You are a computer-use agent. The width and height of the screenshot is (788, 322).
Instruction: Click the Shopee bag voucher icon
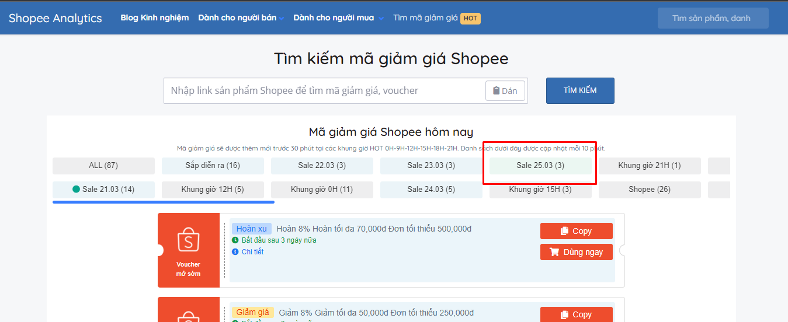[188, 239]
